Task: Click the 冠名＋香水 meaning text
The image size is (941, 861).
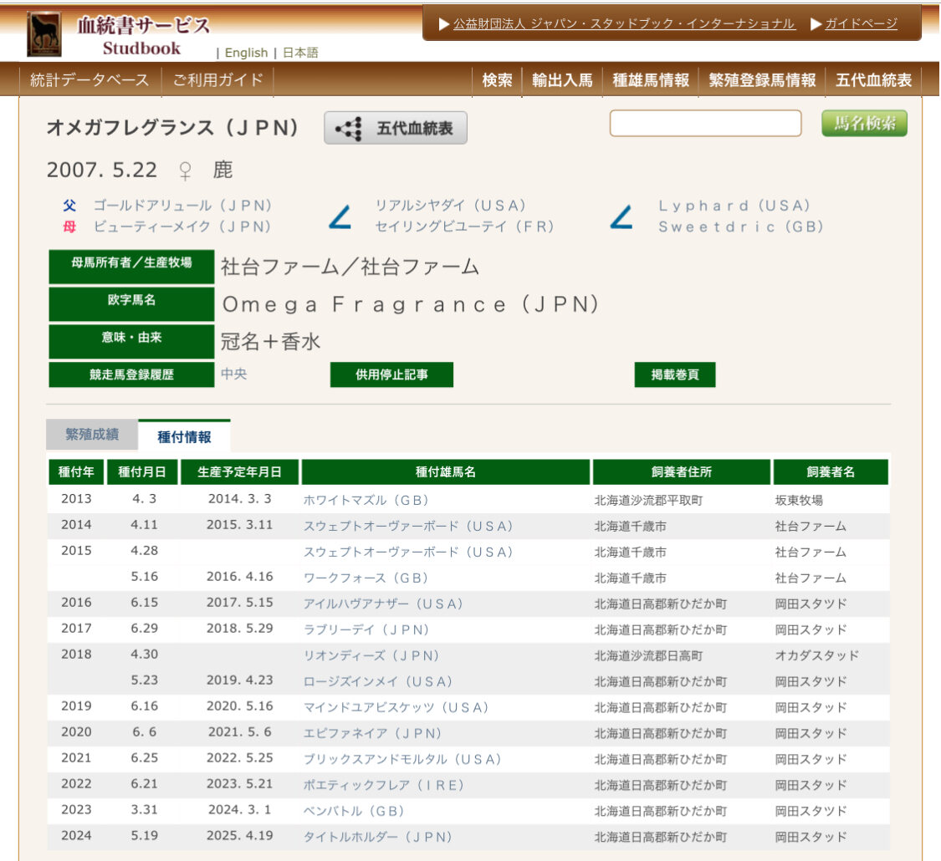Action: click(270, 342)
